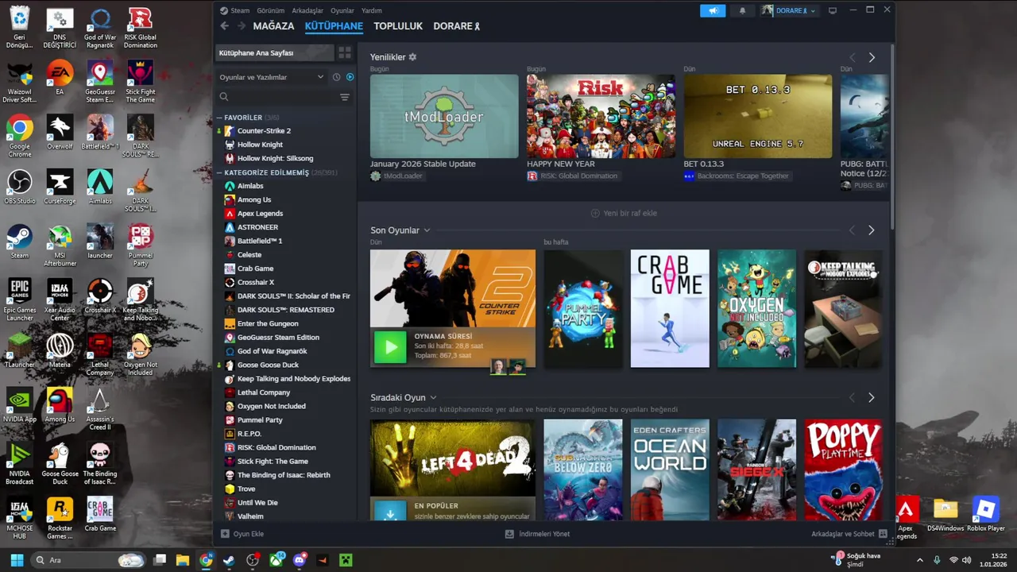Select Hollow Knight: Silksong in the sidebar
Screen dimensions: 1017x572
275,158
